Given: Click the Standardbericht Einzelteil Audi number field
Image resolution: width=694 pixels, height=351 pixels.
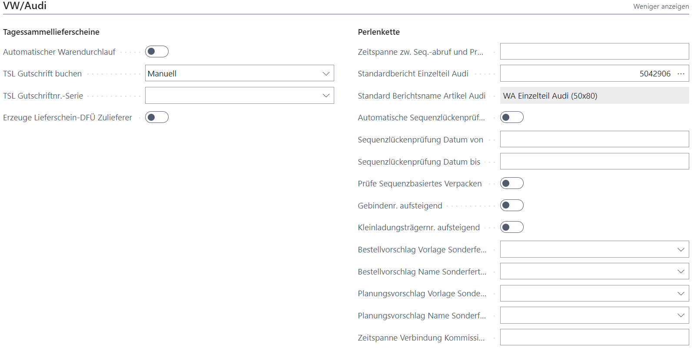Looking at the screenshot, I should click(x=587, y=74).
